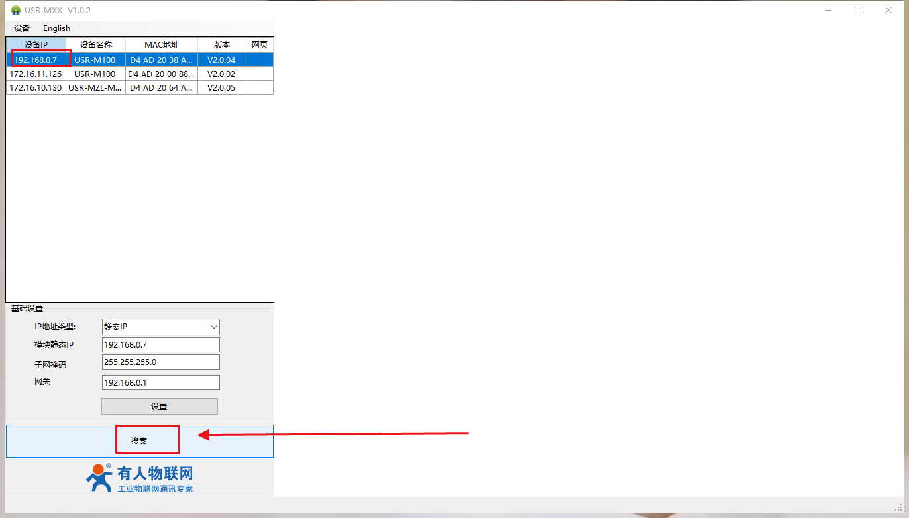Viewport: 909px width, 518px height.
Task: Click the 有人物联网 logo image
Action: (x=140, y=478)
